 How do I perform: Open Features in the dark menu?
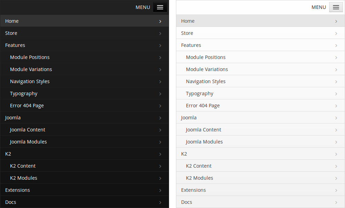tap(15, 45)
